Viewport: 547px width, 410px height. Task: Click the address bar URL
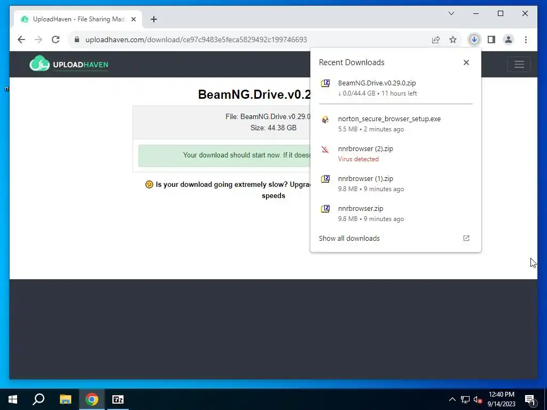coord(196,40)
